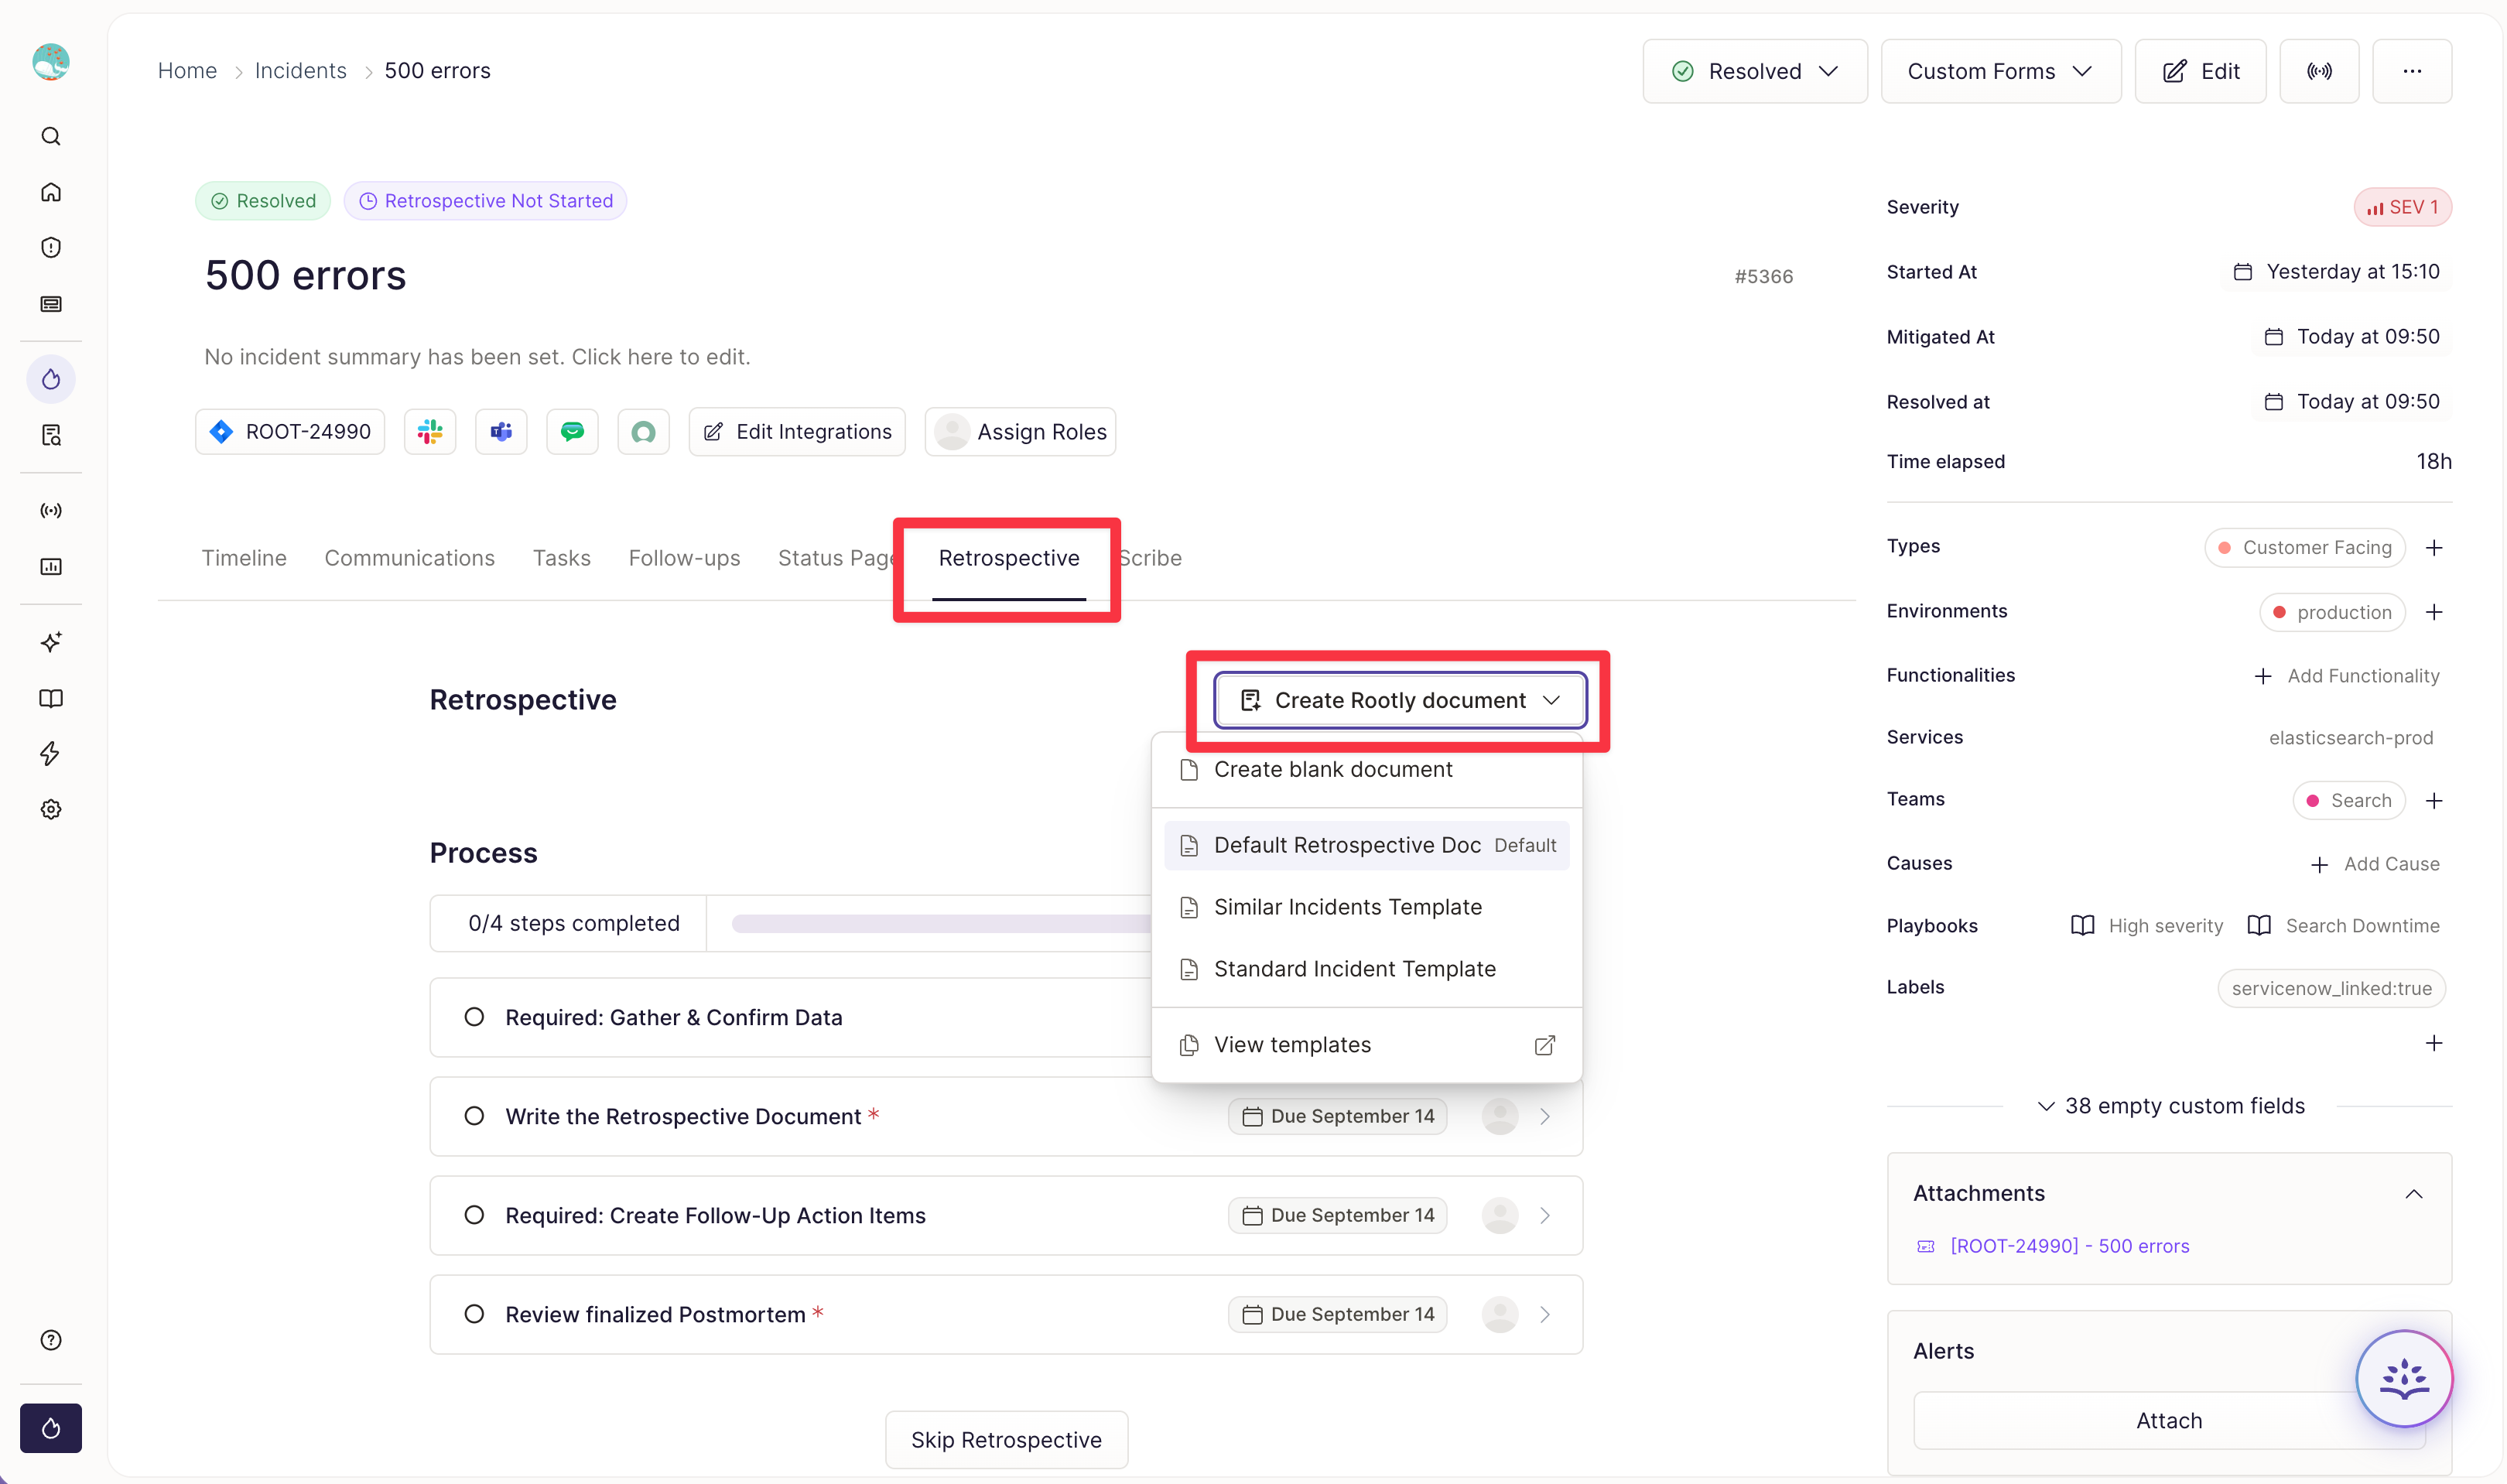Add an environment with the plus icon
Screen dimensions: 2507x1484
coord(2434,612)
